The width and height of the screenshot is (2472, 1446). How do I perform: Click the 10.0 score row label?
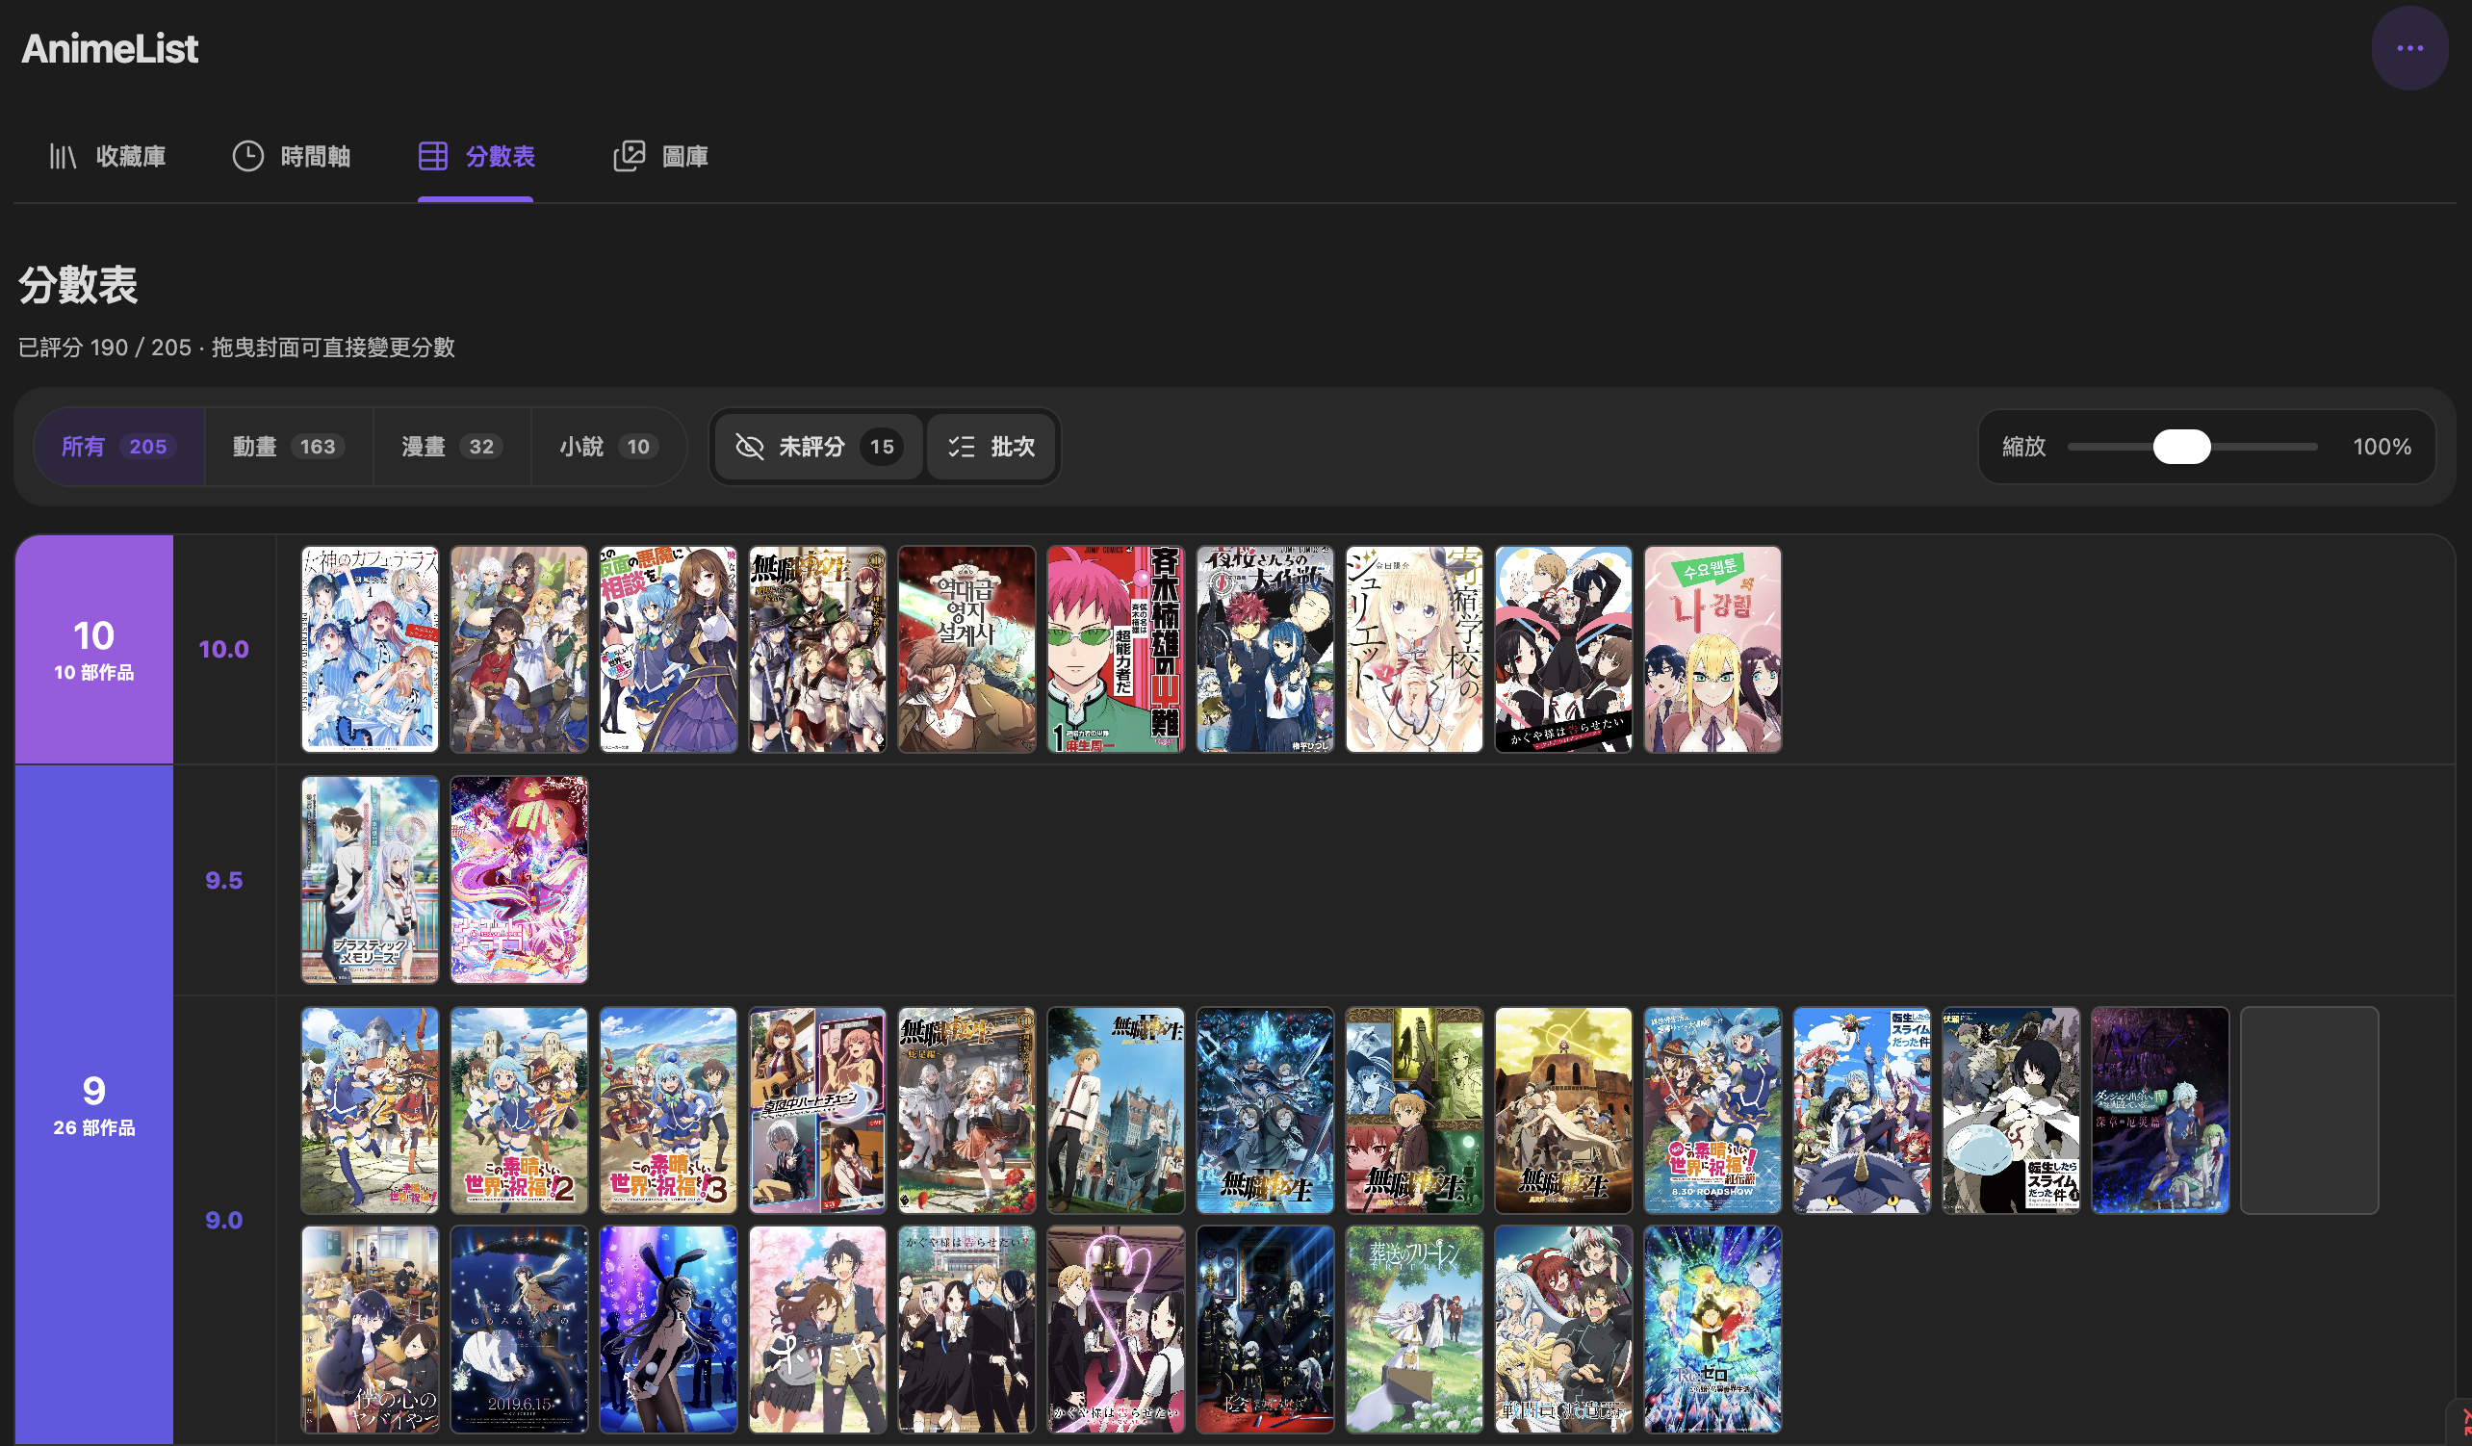tap(223, 650)
